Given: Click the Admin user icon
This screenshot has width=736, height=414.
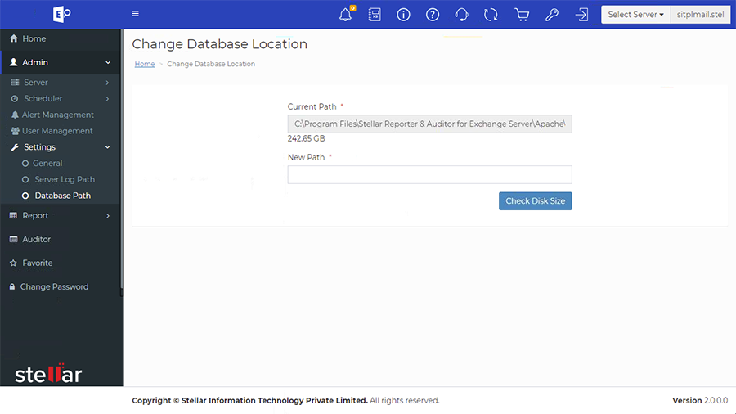Looking at the screenshot, I should click(x=13, y=62).
